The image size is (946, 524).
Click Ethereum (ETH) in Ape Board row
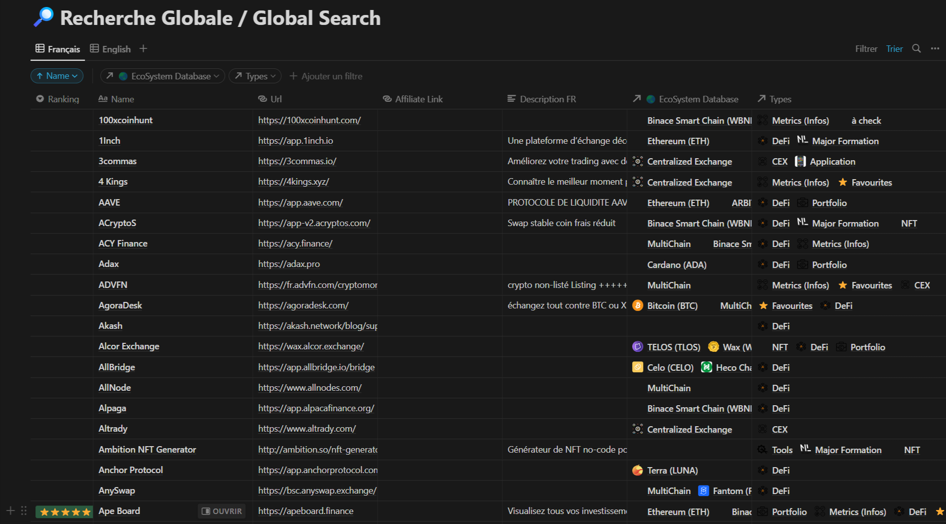pyautogui.click(x=678, y=512)
